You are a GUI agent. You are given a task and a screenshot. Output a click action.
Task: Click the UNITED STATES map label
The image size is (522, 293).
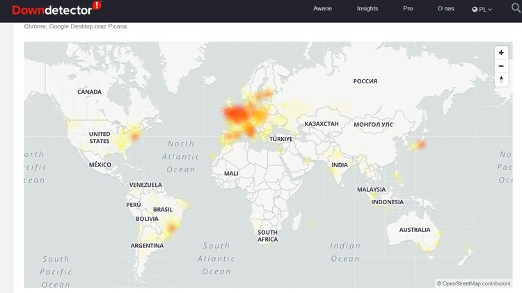click(x=100, y=137)
